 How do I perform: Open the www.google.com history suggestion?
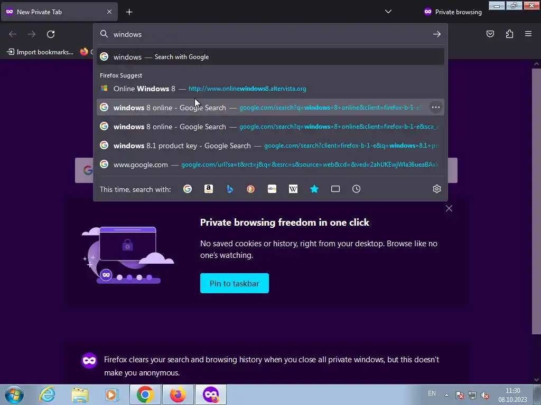270,165
